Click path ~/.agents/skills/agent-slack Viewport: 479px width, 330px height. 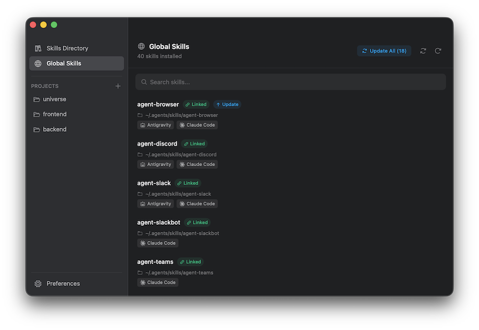[178, 194]
